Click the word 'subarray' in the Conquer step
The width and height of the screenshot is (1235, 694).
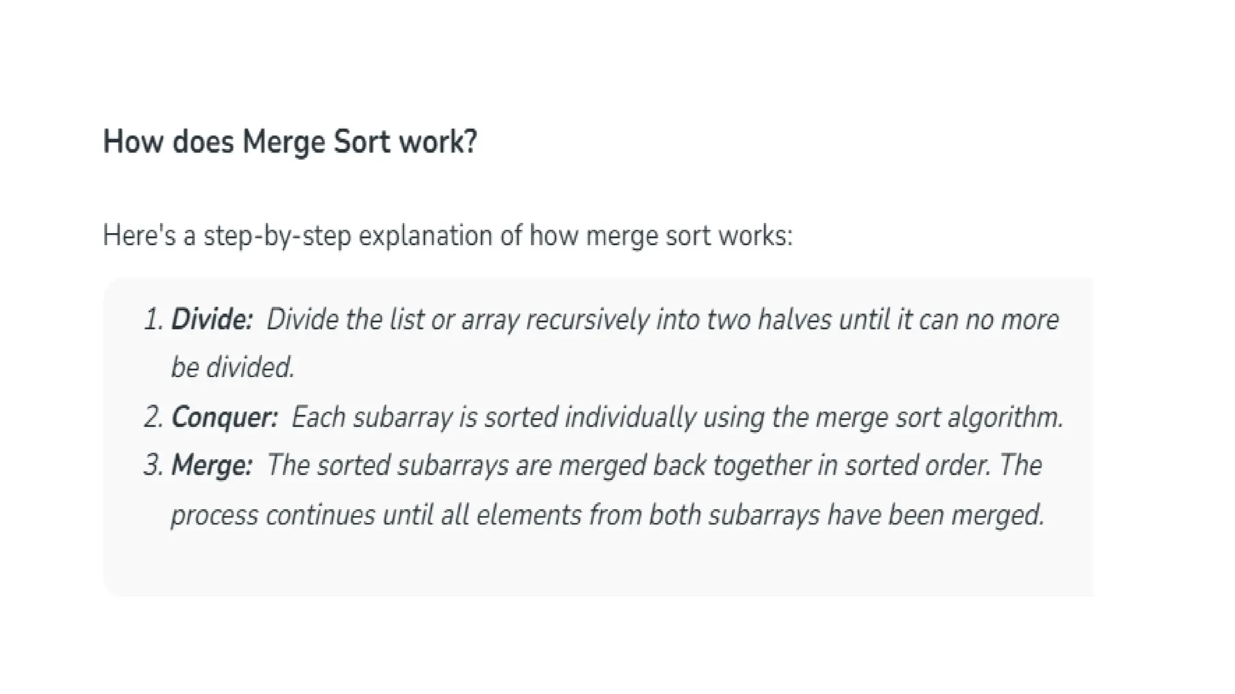tap(403, 418)
